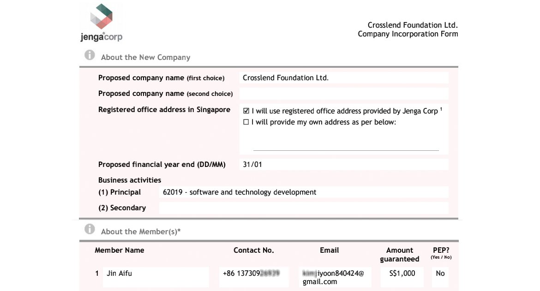Click the About the New Company heading
The image size is (540, 291).
[x=146, y=58]
